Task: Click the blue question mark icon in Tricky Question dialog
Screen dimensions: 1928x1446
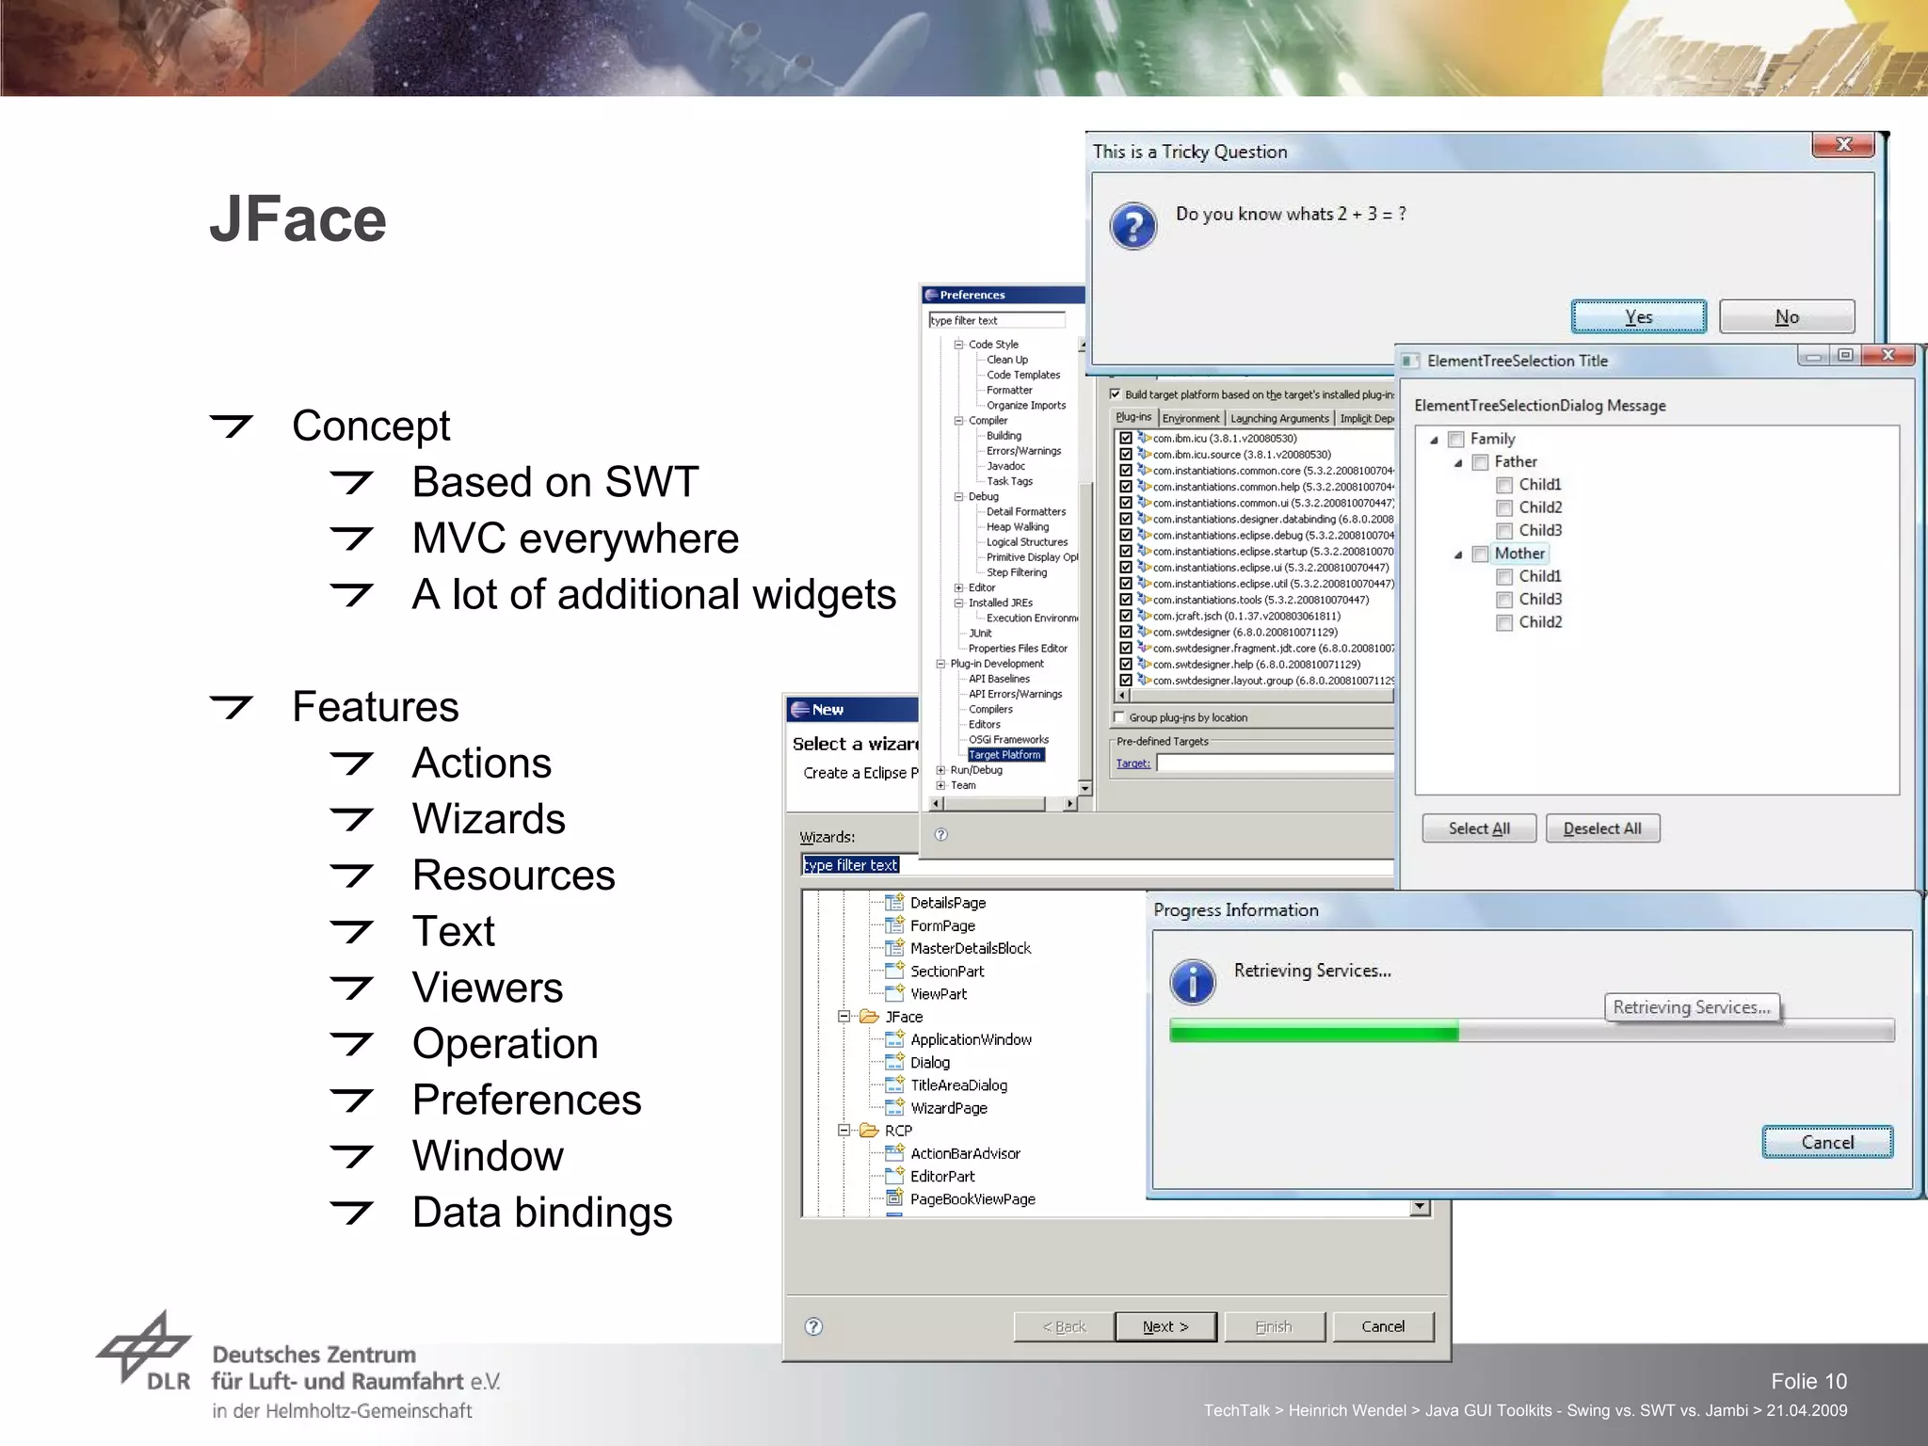Action: click(x=1133, y=226)
